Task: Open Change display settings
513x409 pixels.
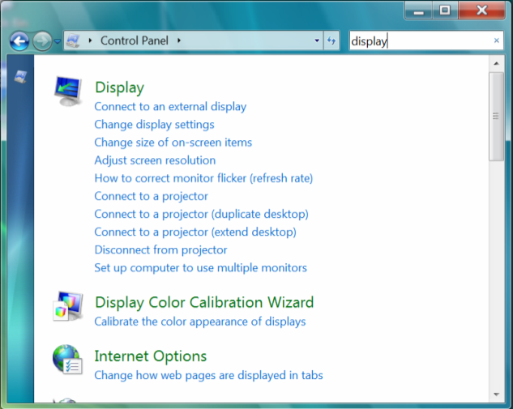Action: pos(155,125)
